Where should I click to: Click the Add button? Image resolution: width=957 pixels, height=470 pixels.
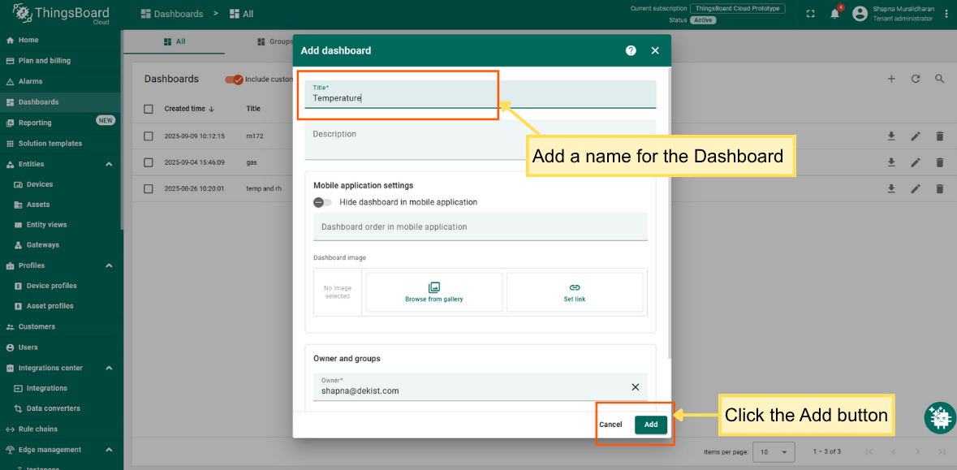pos(651,425)
